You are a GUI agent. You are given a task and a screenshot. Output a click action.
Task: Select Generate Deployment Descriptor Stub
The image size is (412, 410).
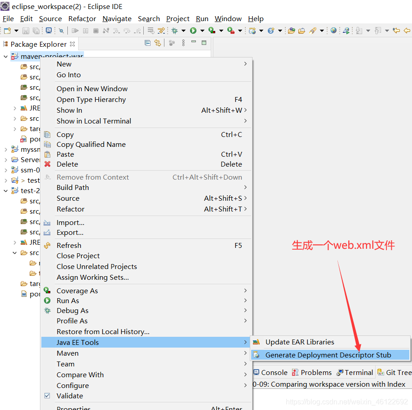[x=330, y=355]
